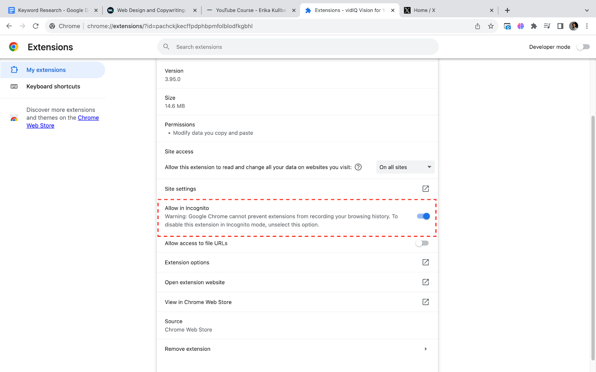Open the Chrome three-dot menu
The width and height of the screenshot is (596, 372).
(587, 26)
